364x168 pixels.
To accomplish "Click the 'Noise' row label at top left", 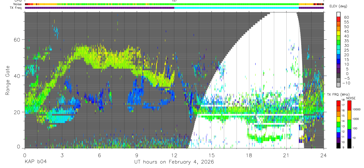I will pos(18,4).
